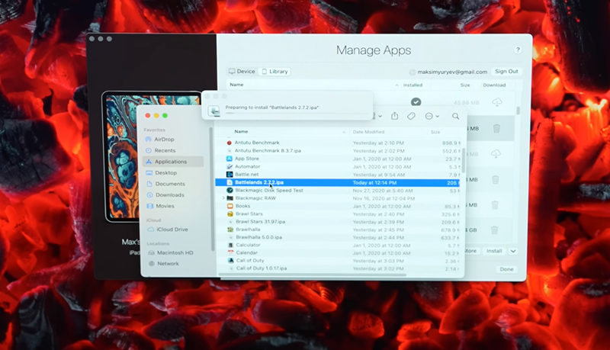Open the dropdown arrow beside Install button
This screenshot has width=610, height=350.
click(x=513, y=251)
